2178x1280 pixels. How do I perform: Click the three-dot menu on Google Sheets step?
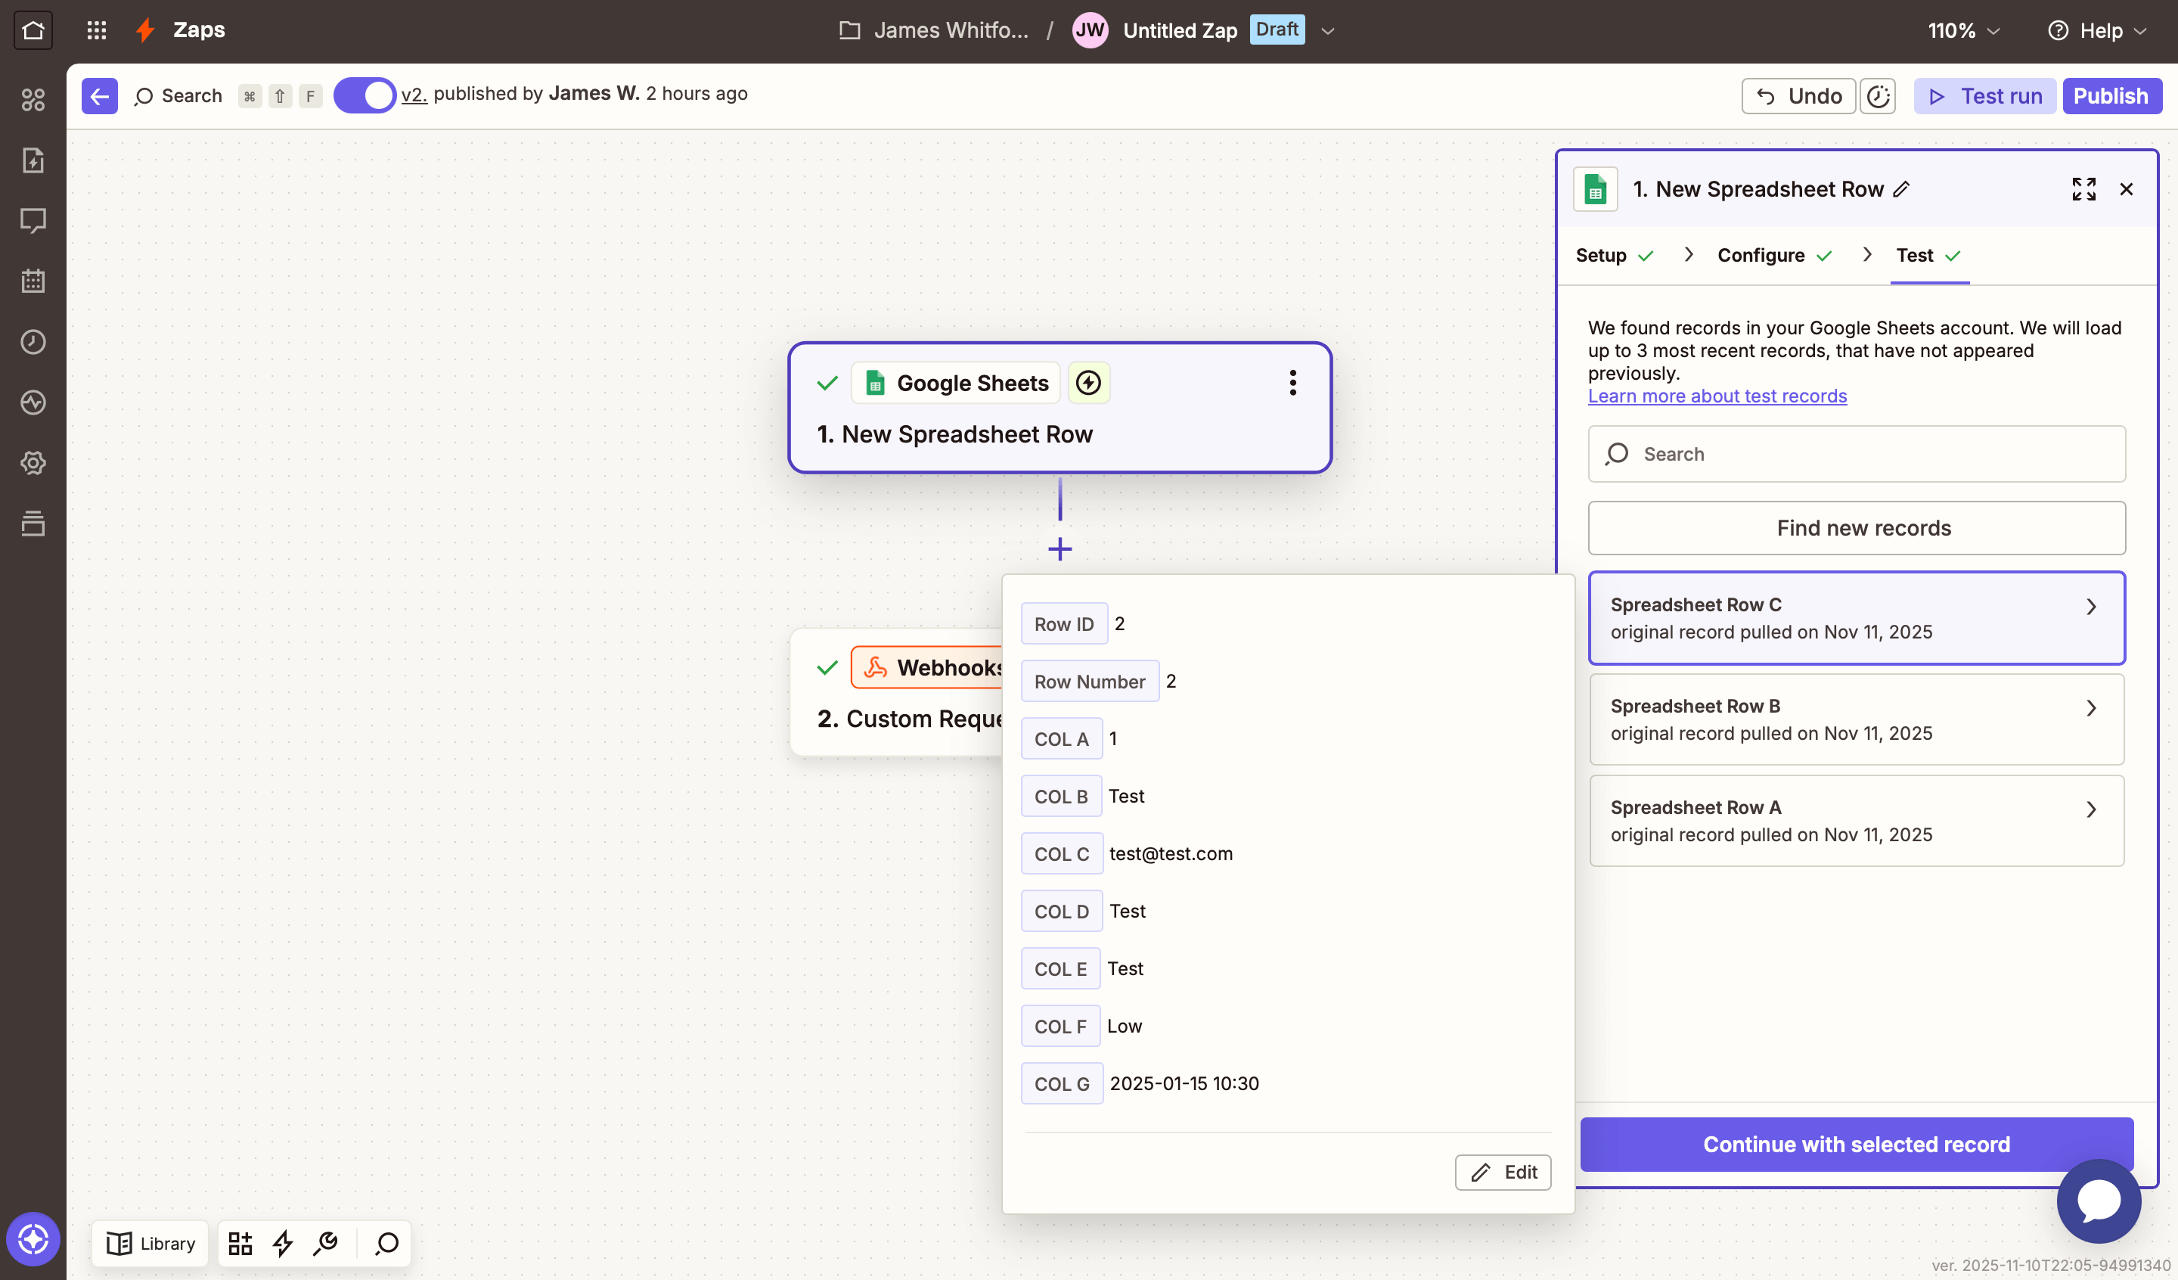click(x=1293, y=382)
